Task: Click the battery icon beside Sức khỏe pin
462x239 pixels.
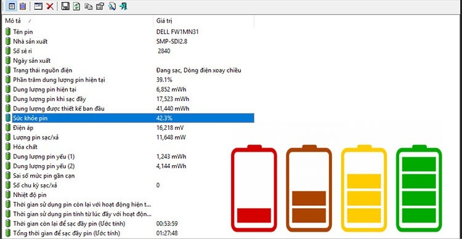Action: click(x=8, y=118)
